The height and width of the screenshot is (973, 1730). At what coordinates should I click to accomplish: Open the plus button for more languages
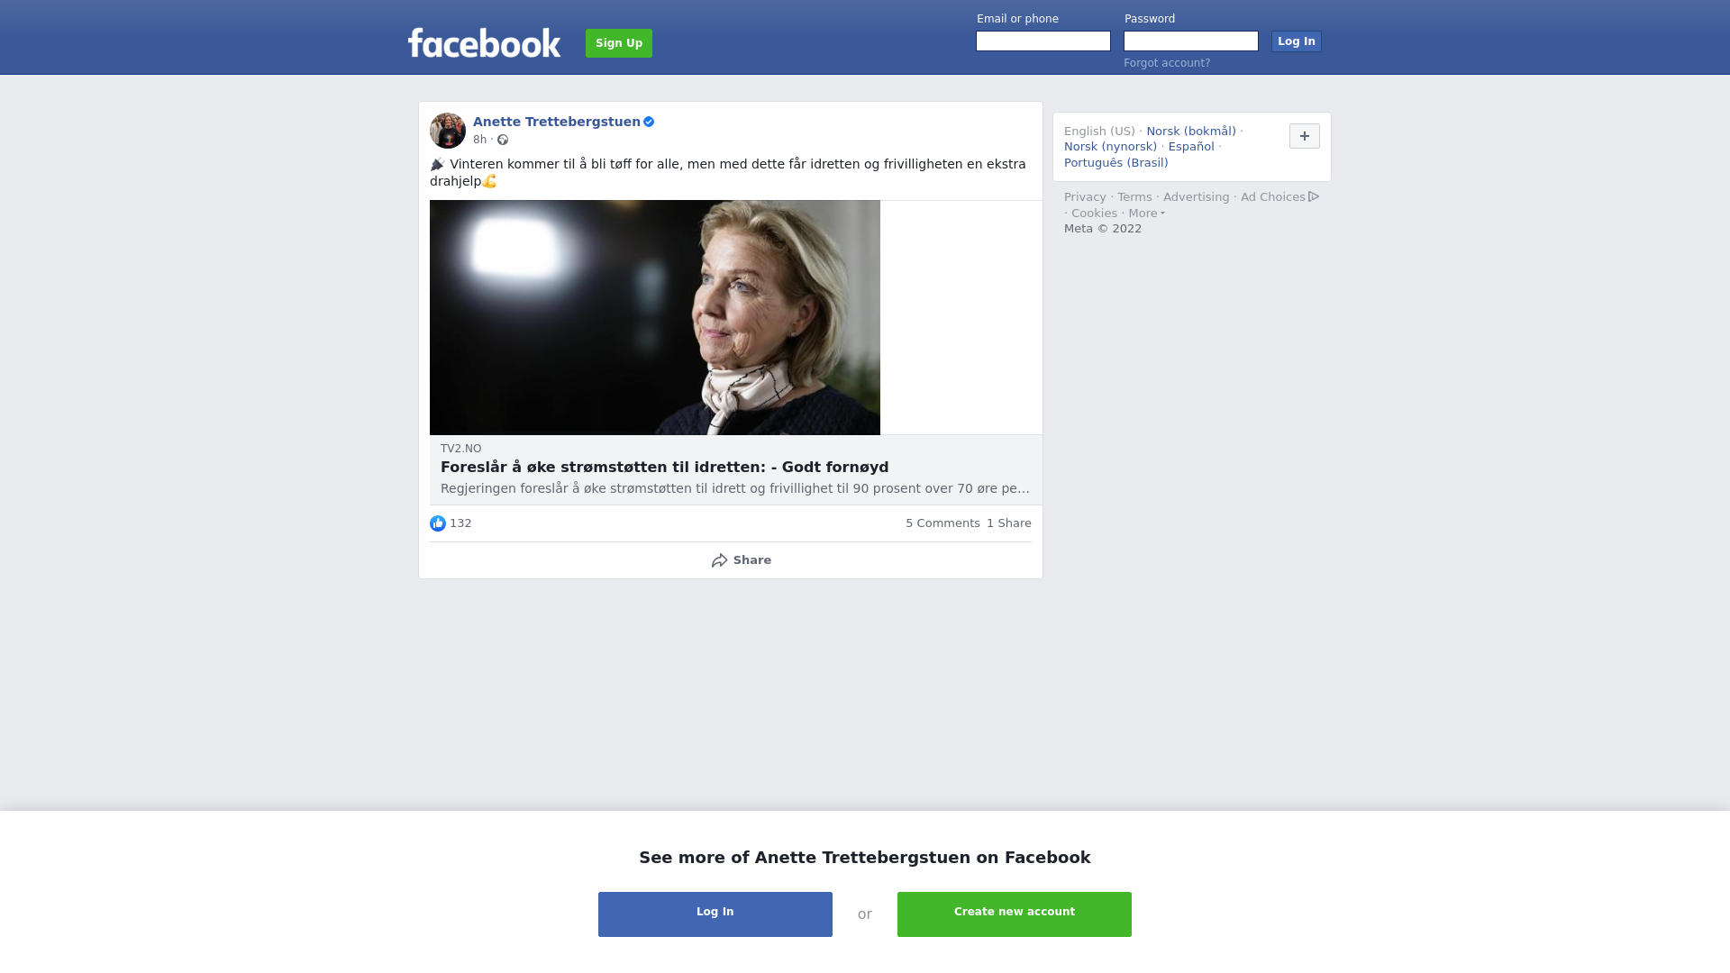(1305, 136)
